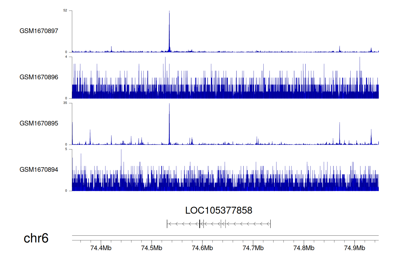Click the 74.4Mb axis position label
Image resolution: width=399 pixels, height=261 pixels.
pos(101,248)
